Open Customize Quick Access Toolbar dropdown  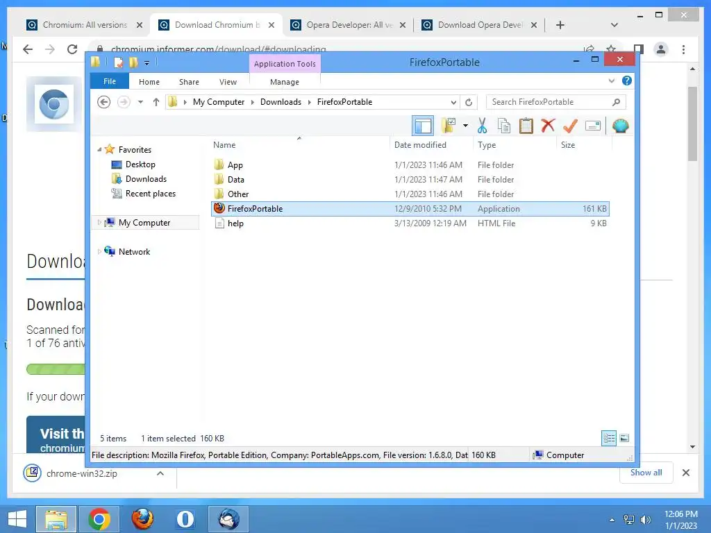click(x=147, y=63)
